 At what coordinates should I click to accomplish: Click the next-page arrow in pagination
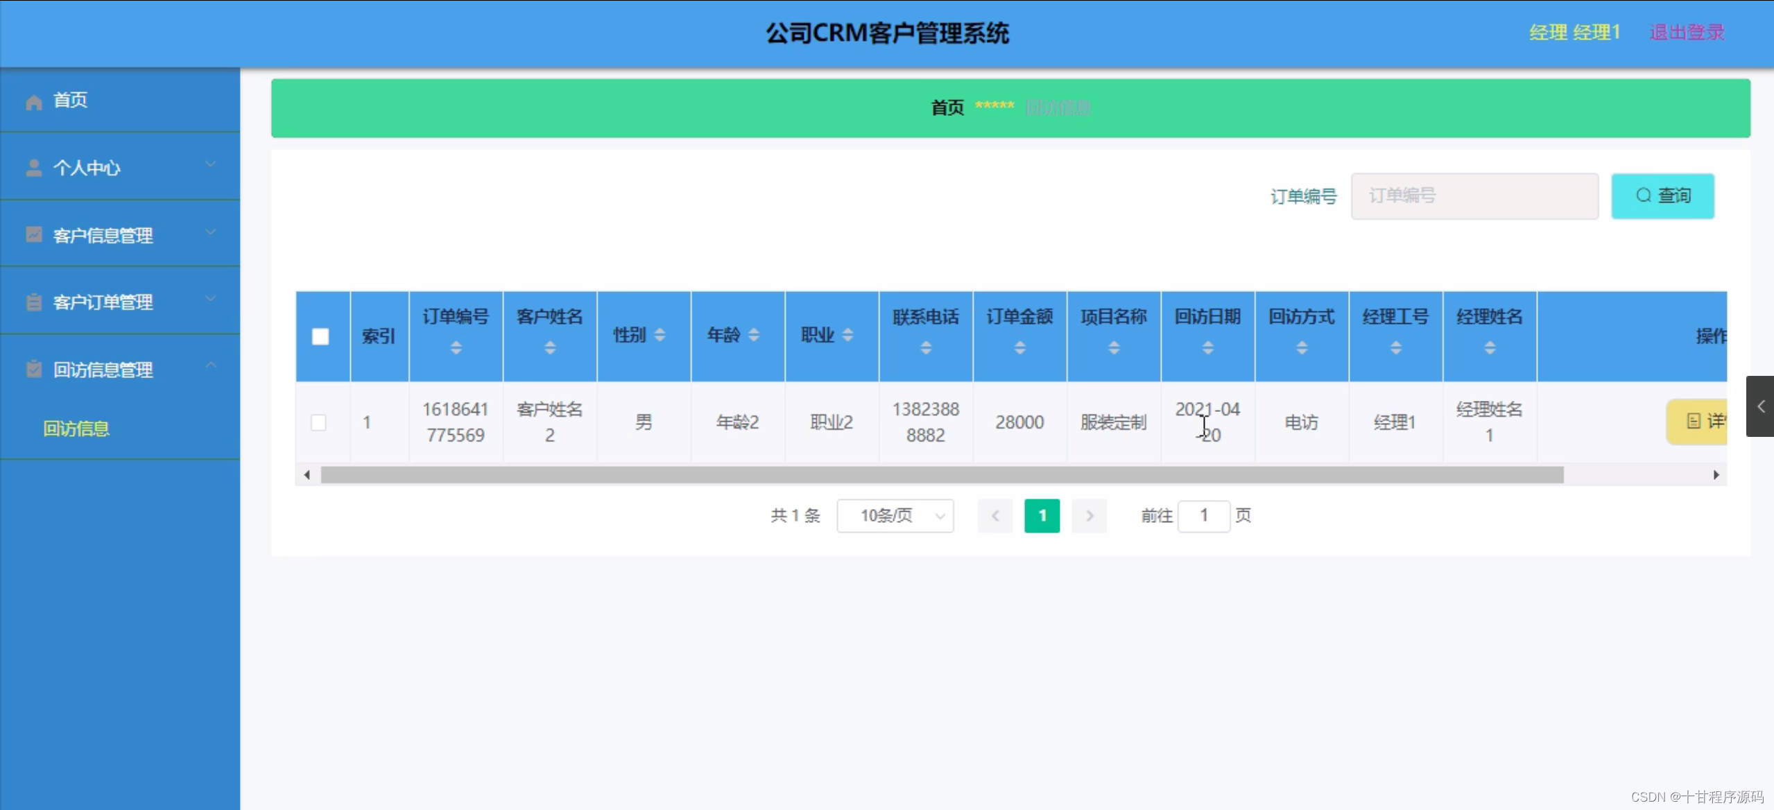(x=1088, y=515)
